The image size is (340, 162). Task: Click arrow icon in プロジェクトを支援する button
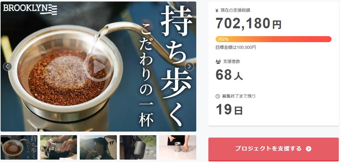click(309, 149)
